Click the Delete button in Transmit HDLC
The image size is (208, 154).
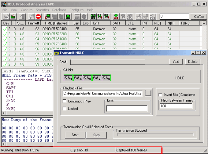coord(193,62)
